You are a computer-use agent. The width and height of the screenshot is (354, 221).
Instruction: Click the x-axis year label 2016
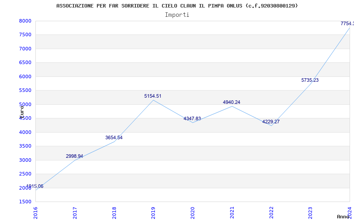coord(35,213)
